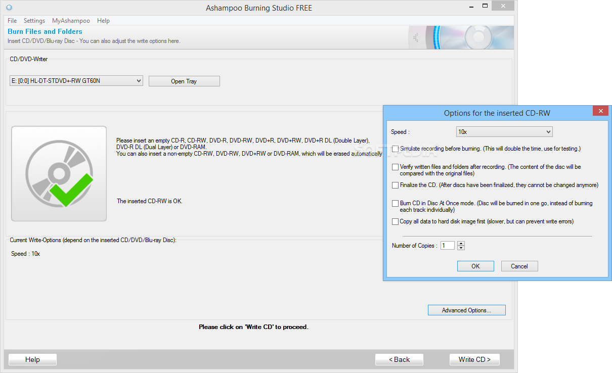Decrease the Number of Copies with down arrow

[461, 248]
